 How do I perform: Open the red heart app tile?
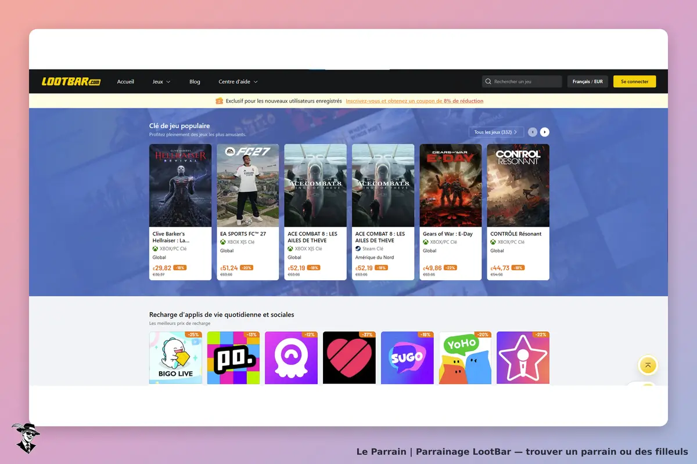[349, 358]
